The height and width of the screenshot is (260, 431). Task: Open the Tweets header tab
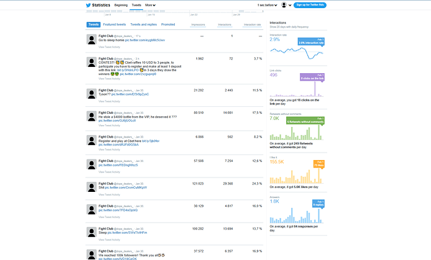pyautogui.click(x=136, y=5)
